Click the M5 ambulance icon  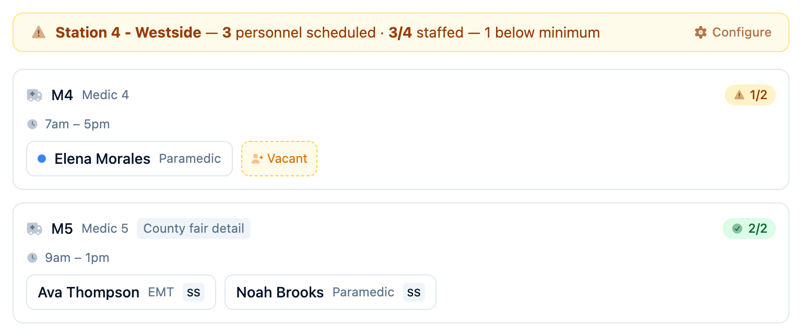click(x=34, y=229)
